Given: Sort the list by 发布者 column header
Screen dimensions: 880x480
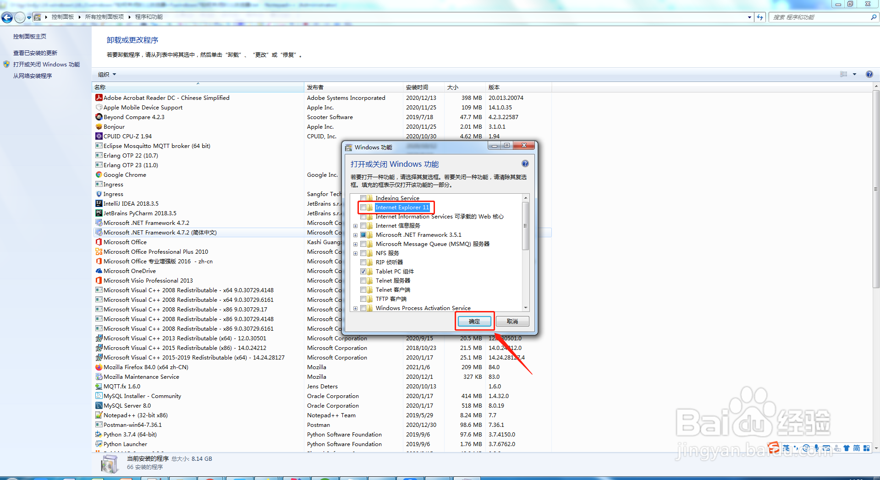Looking at the screenshot, I should click(x=353, y=87).
